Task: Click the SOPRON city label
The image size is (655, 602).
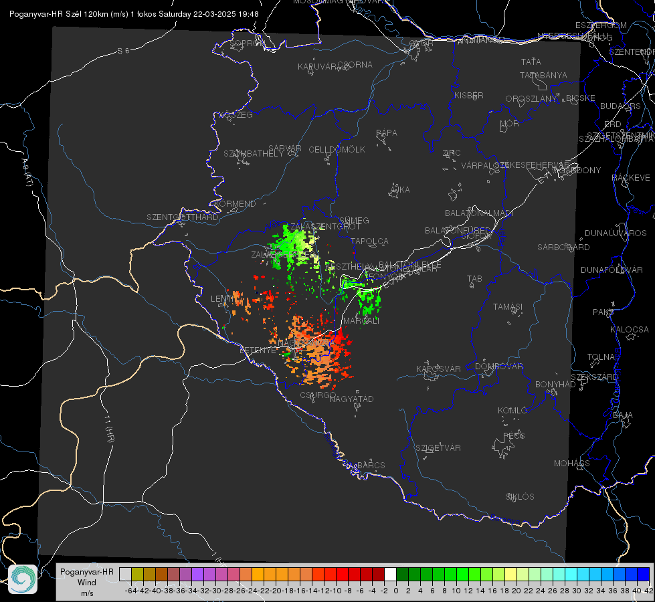Action: 248,43
